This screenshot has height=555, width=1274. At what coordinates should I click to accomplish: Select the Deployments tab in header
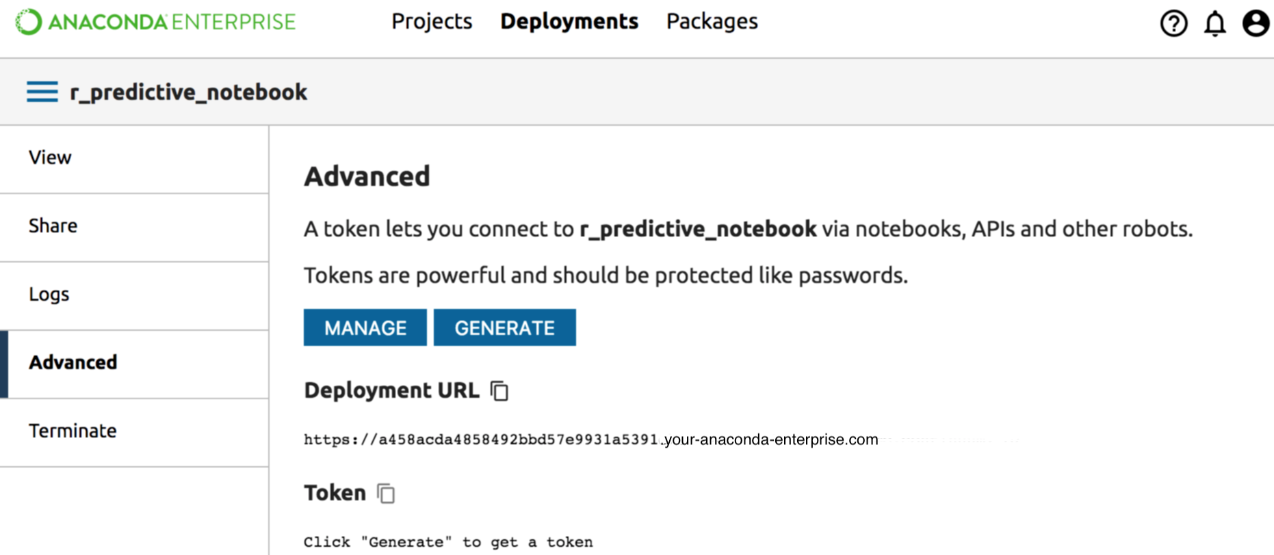tap(569, 22)
